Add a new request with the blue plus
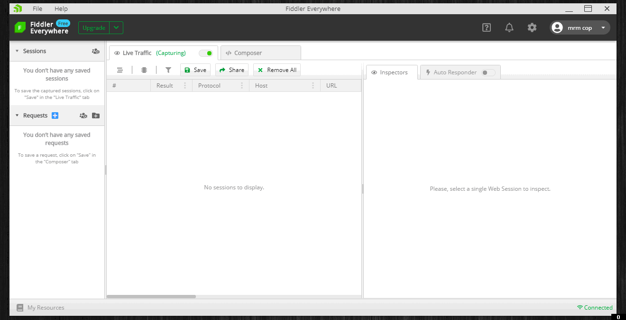 55,116
